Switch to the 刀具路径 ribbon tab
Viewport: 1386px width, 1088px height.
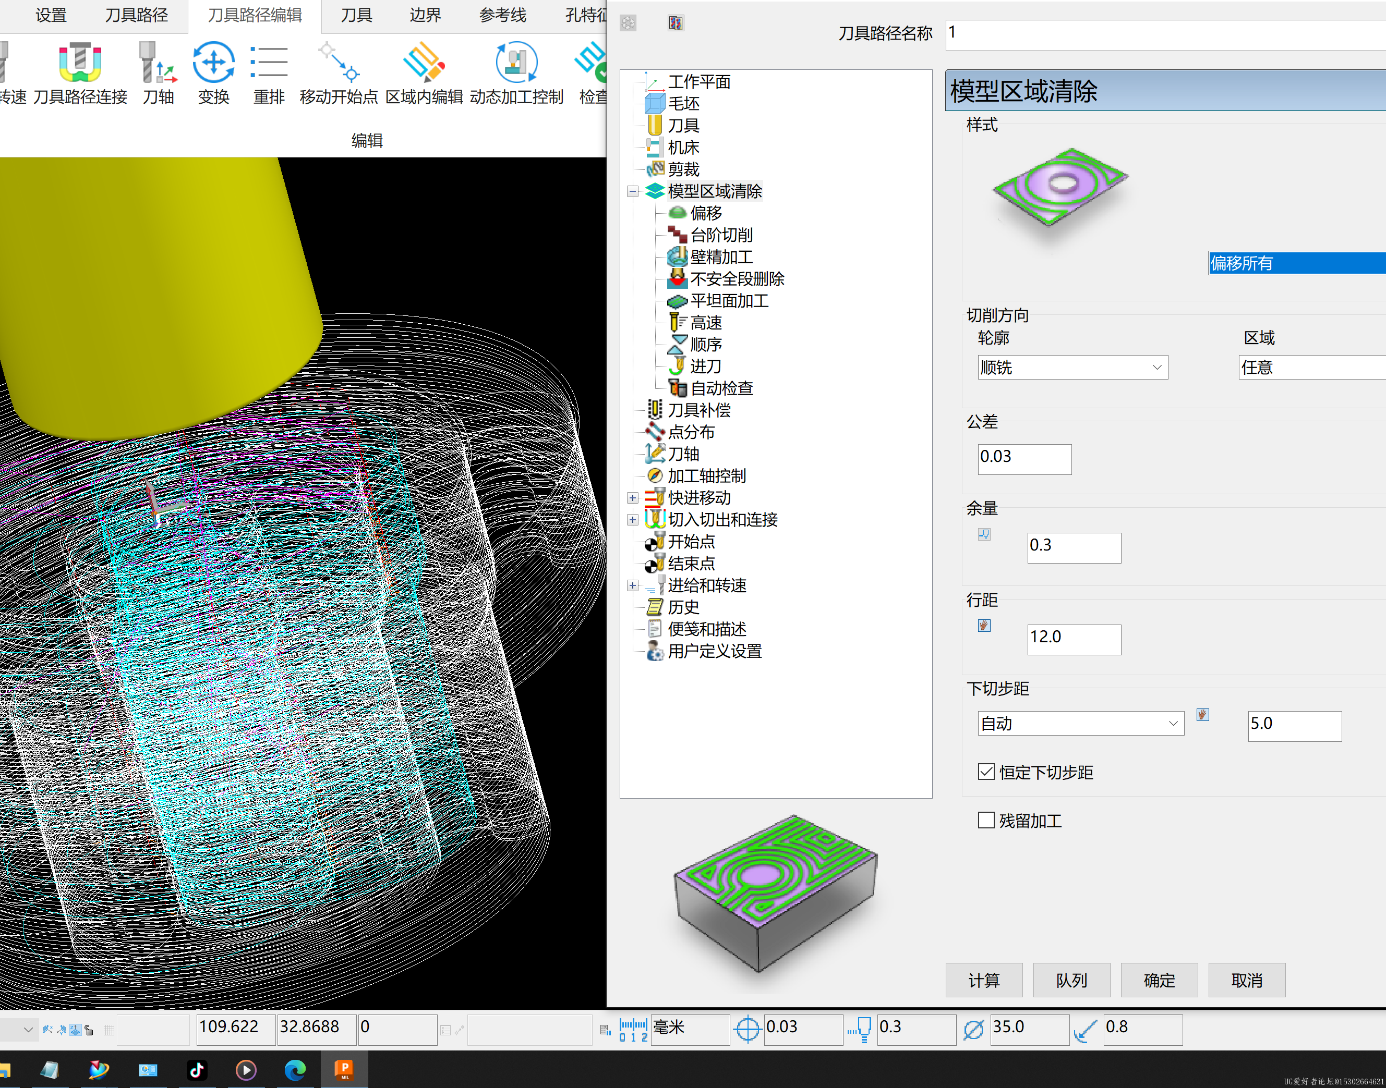tap(136, 15)
